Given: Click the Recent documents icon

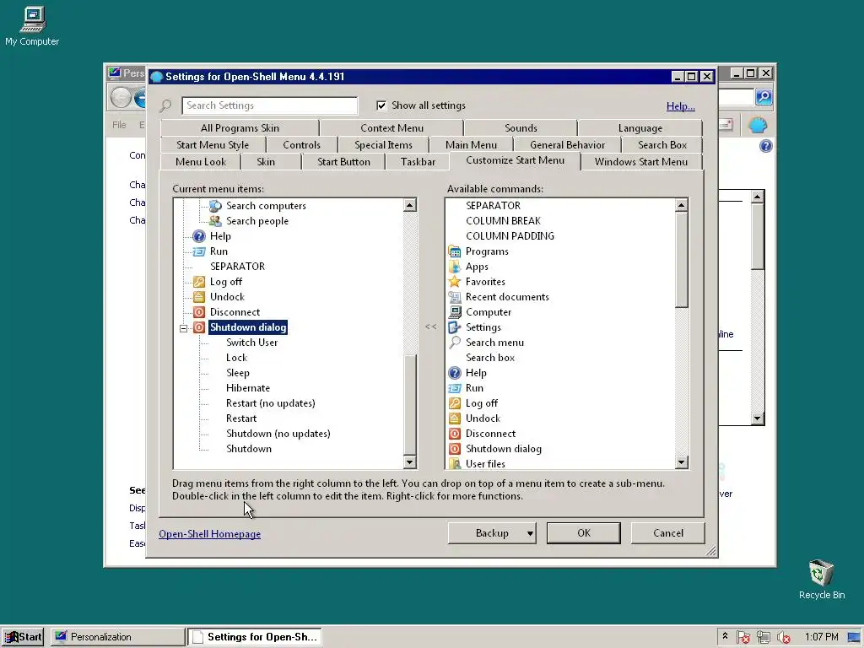Looking at the screenshot, I should (x=455, y=297).
